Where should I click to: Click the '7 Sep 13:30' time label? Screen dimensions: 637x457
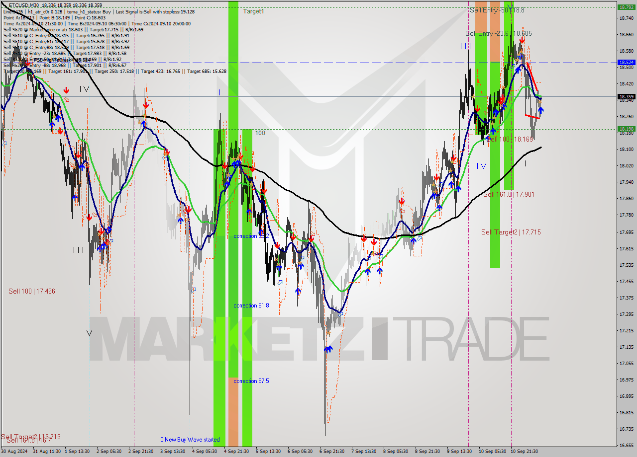(364, 452)
